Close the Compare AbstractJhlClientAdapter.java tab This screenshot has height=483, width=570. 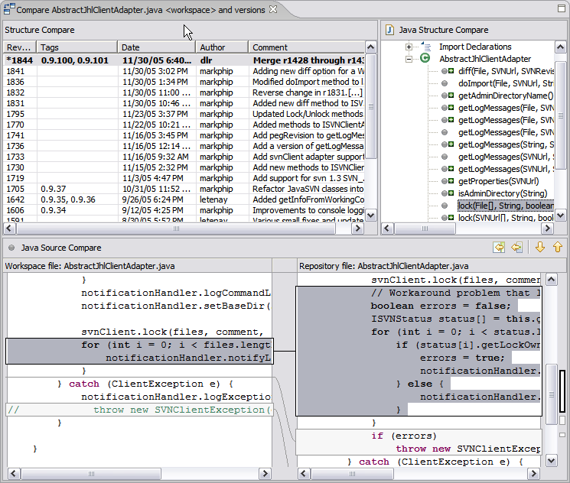coord(273,9)
